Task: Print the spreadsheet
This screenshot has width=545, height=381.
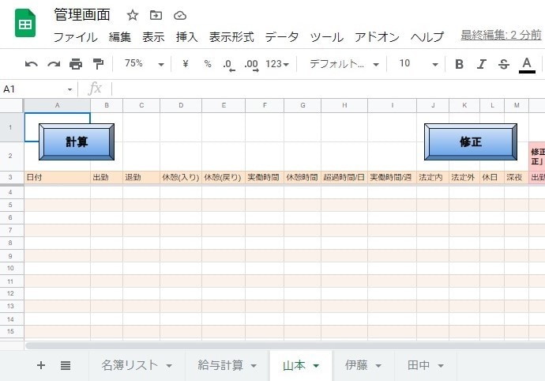Action: click(x=76, y=64)
